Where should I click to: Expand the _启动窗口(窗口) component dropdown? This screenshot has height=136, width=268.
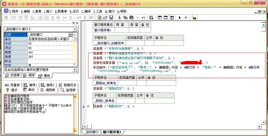tap(75, 29)
